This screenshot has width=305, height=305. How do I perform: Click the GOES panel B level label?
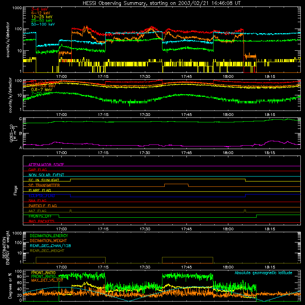coord(21,133)
